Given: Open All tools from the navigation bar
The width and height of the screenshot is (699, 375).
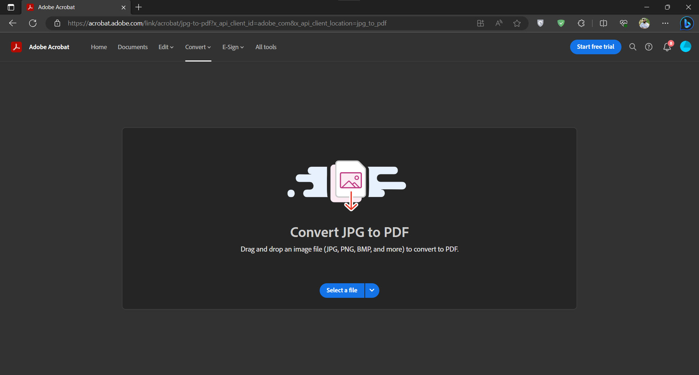Looking at the screenshot, I should pyautogui.click(x=266, y=47).
